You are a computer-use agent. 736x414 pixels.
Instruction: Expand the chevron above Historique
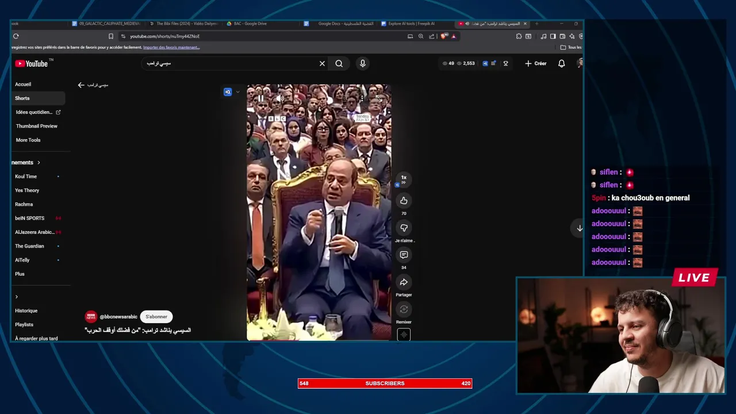point(16,297)
